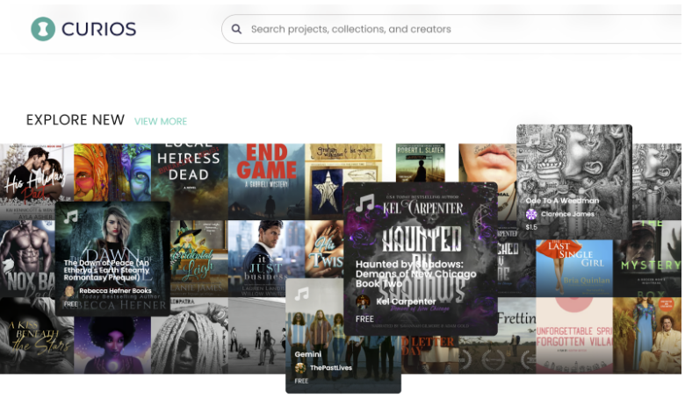Open Rebecca Hefner Books creator name
The height and width of the screenshot is (412, 685).
tap(115, 291)
